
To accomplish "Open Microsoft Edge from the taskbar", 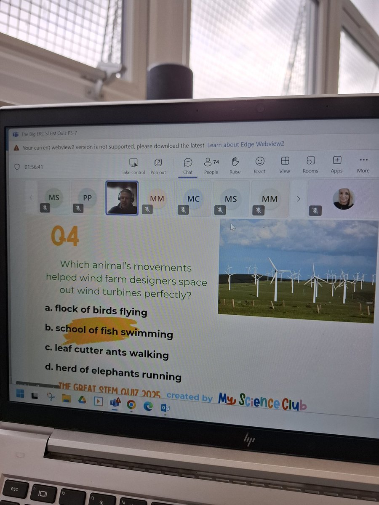I will tap(148, 406).
